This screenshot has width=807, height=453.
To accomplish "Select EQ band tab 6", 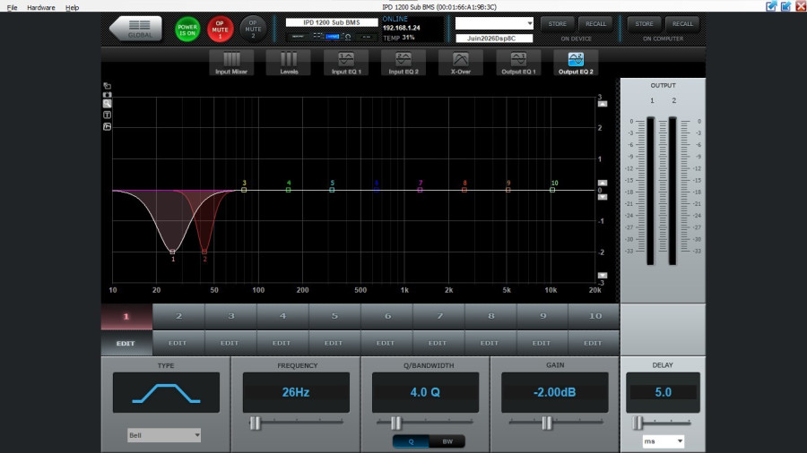I will click(x=387, y=316).
